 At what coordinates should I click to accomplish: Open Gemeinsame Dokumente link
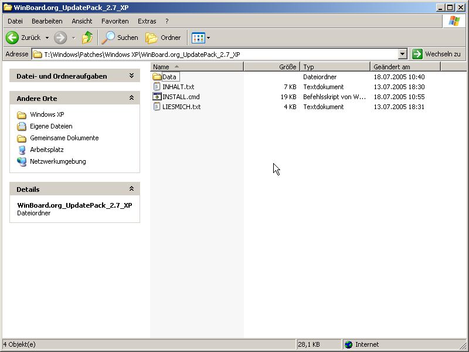tap(64, 138)
